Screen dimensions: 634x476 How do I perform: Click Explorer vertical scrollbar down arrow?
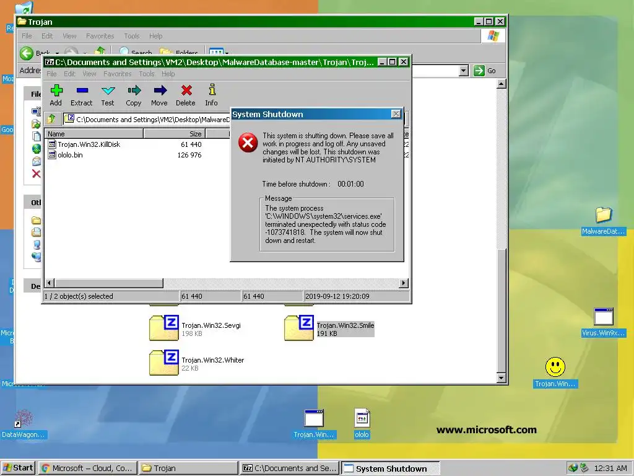pos(501,378)
